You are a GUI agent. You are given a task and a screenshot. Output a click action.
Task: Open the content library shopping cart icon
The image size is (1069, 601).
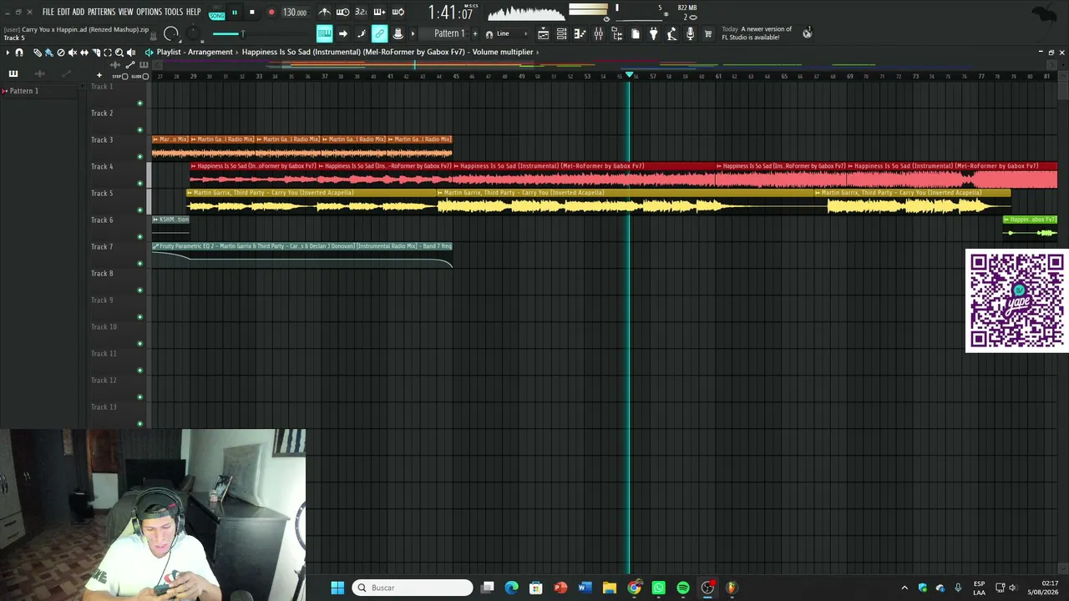[708, 33]
